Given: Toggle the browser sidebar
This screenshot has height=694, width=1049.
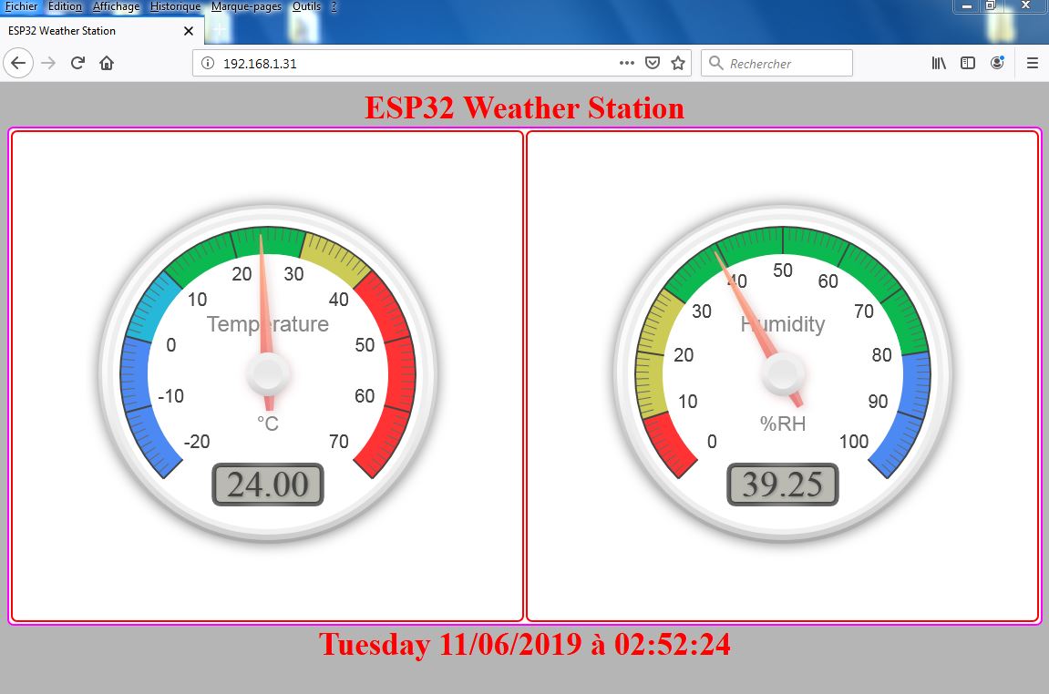Looking at the screenshot, I should click(967, 63).
